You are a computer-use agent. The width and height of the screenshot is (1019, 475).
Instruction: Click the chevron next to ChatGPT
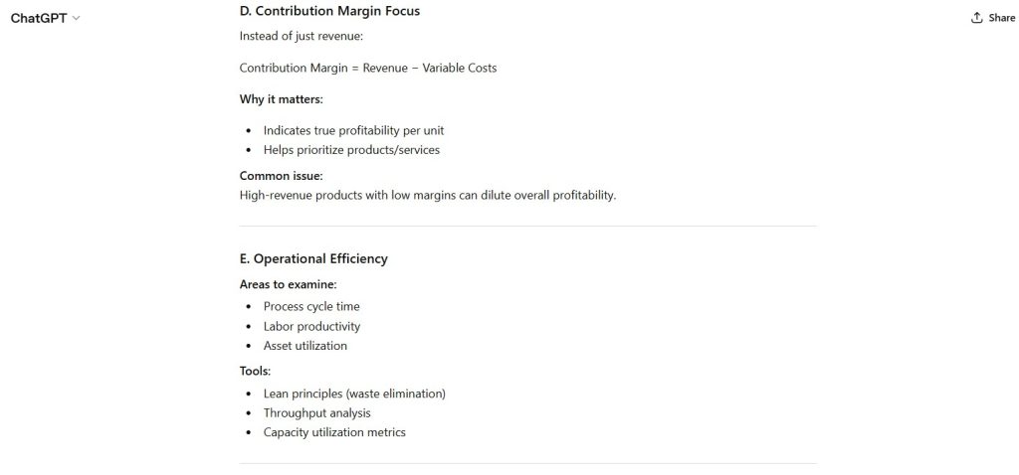coord(77,18)
